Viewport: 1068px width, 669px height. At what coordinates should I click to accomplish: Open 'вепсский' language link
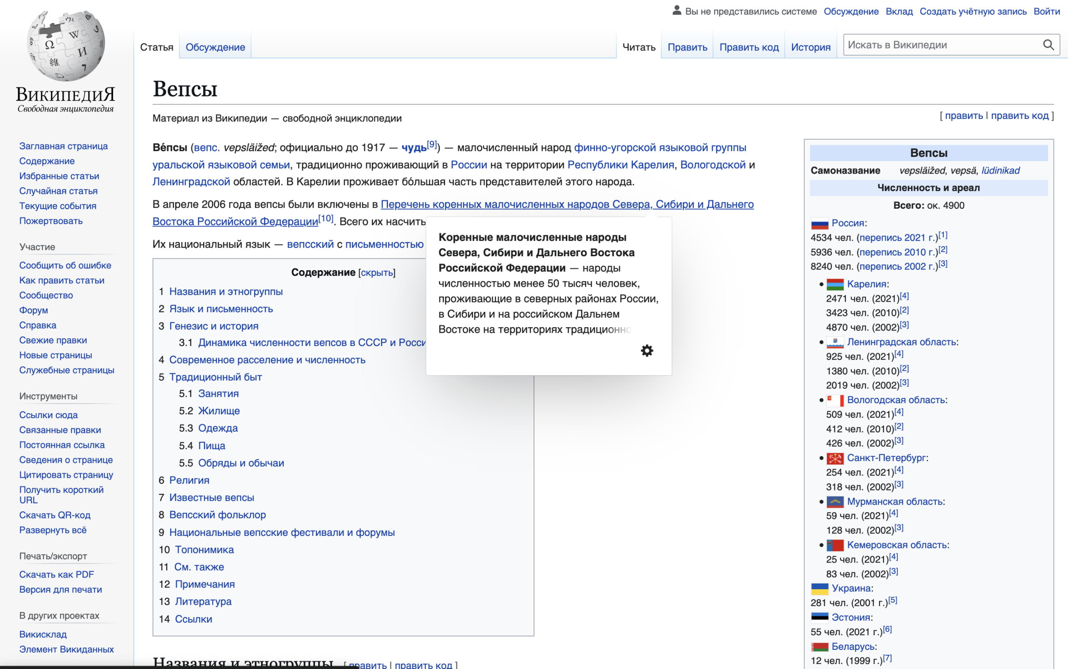(310, 244)
